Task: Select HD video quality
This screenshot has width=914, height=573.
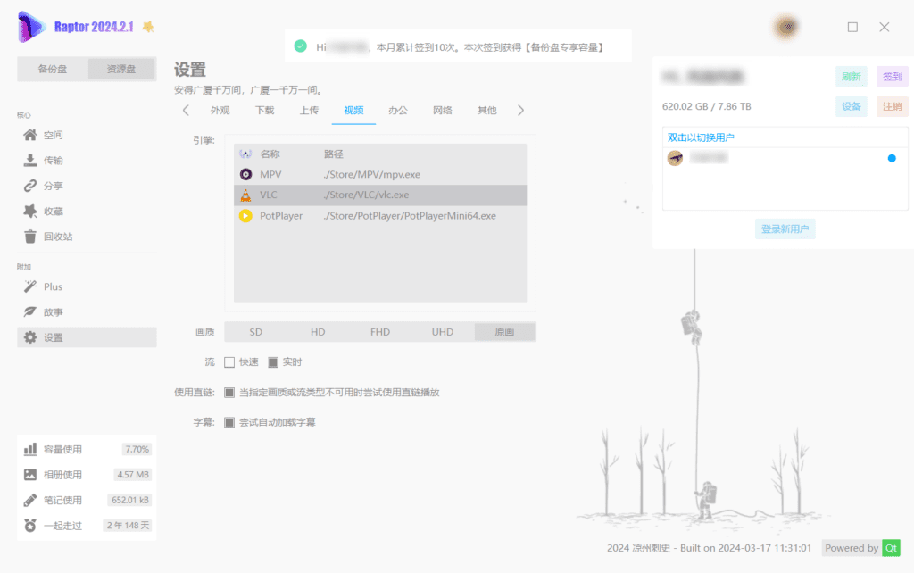Action: pos(318,332)
